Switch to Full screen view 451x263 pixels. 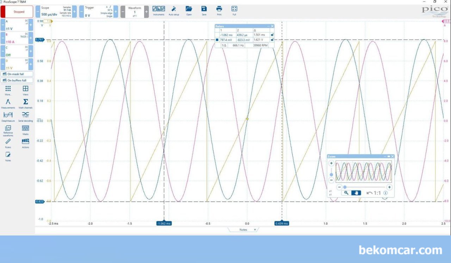click(234, 11)
